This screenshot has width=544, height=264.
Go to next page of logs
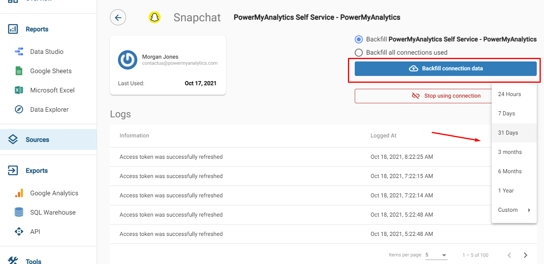[x=525, y=255]
